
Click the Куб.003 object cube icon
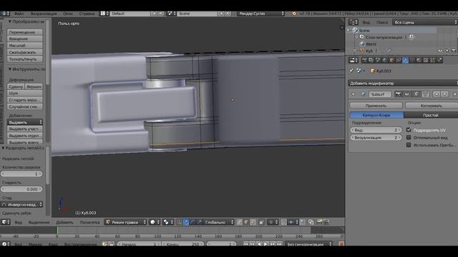[x=372, y=71]
